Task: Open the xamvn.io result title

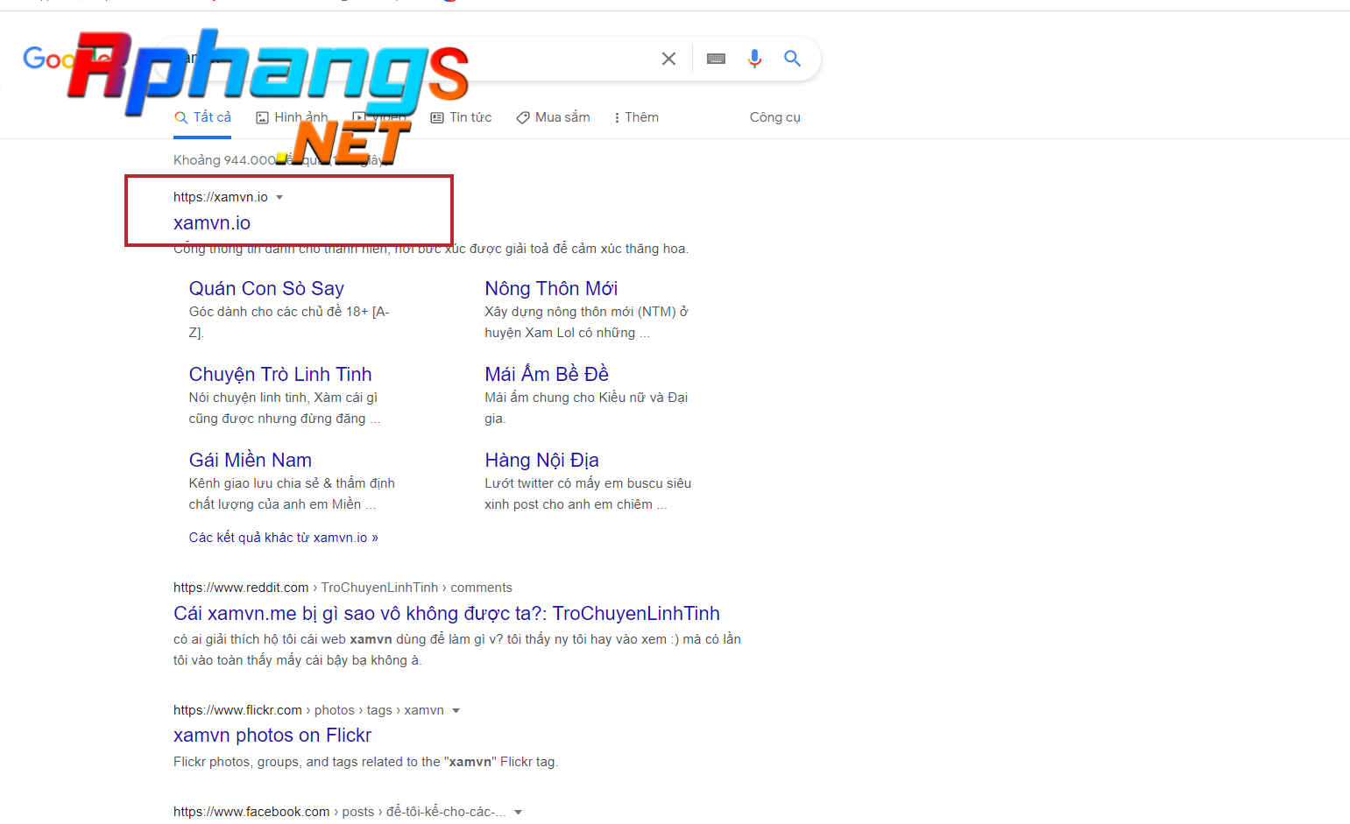Action: (212, 222)
